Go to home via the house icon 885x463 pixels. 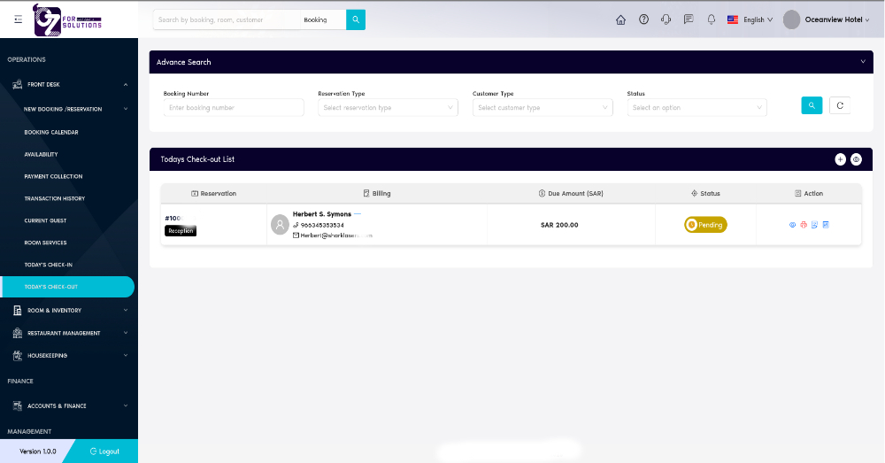pyautogui.click(x=621, y=19)
